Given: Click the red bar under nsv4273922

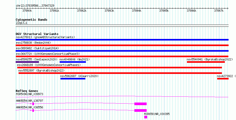Looking at the screenshot, I should (x=223, y=79).
